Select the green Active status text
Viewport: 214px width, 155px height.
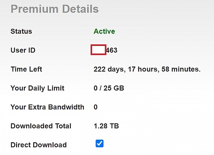coord(104,31)
